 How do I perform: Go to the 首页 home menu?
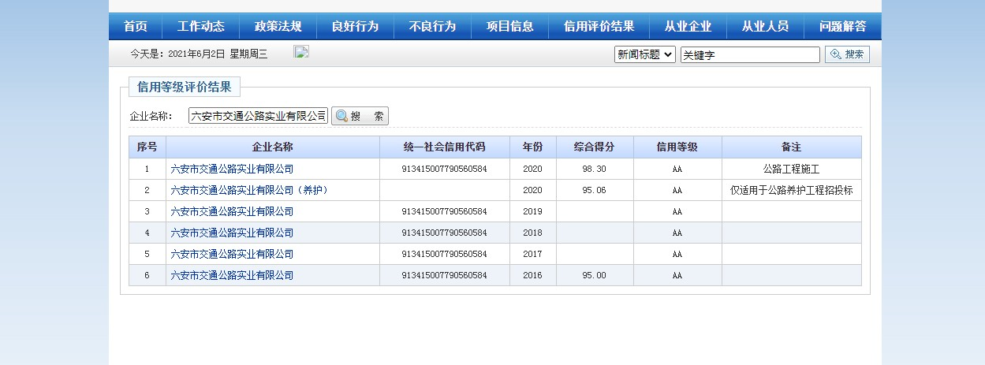(136, 27)
